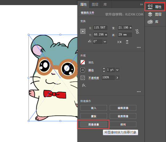Edit the width field 21.196
The height and width of the screenshot is (142, 166).
125,28
